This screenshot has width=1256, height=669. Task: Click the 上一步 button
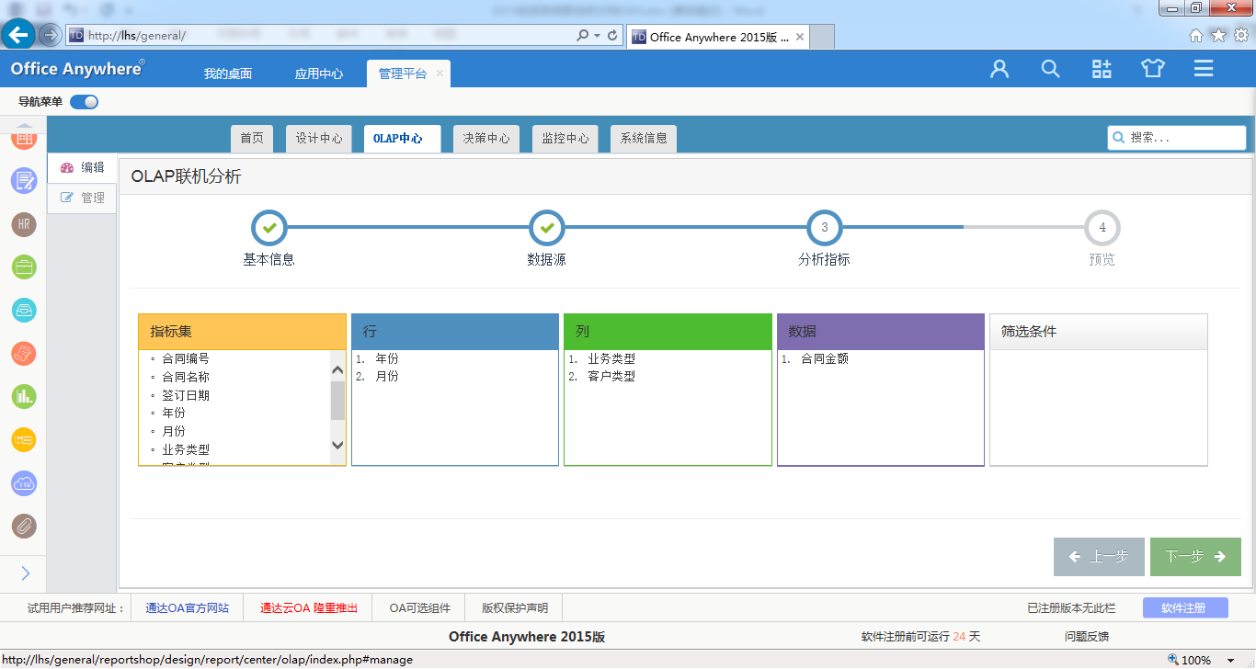click(1099, 557)
